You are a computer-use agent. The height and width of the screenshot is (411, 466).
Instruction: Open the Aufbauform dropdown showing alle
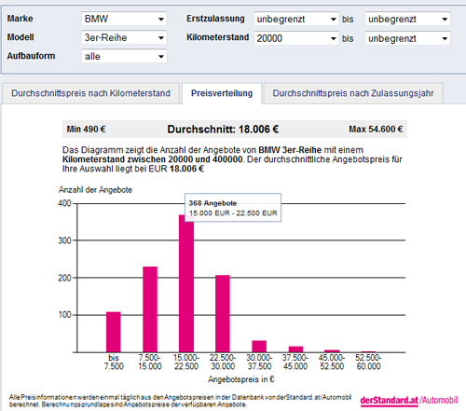click(x=124, y=56)
